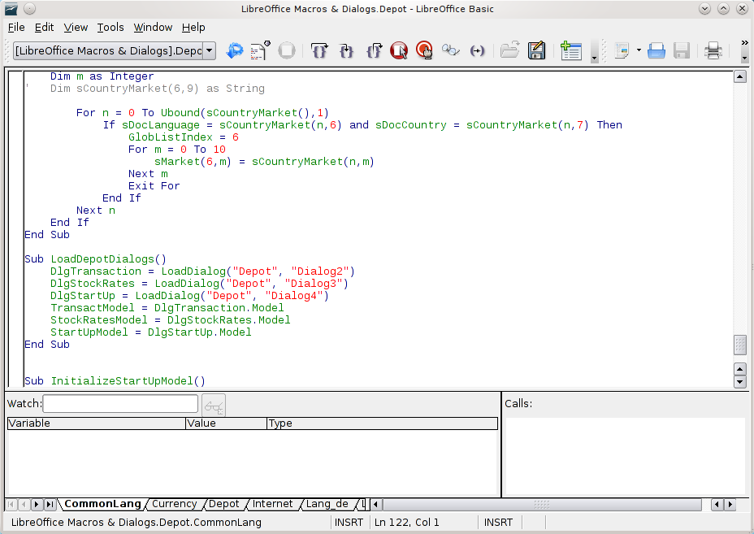The width and height of the screenshot is (754, 534).
Task: Select the CommonLang module tab
Action: [x=102, y=504]
